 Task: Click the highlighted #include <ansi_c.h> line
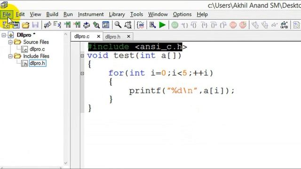coord(137,47)
